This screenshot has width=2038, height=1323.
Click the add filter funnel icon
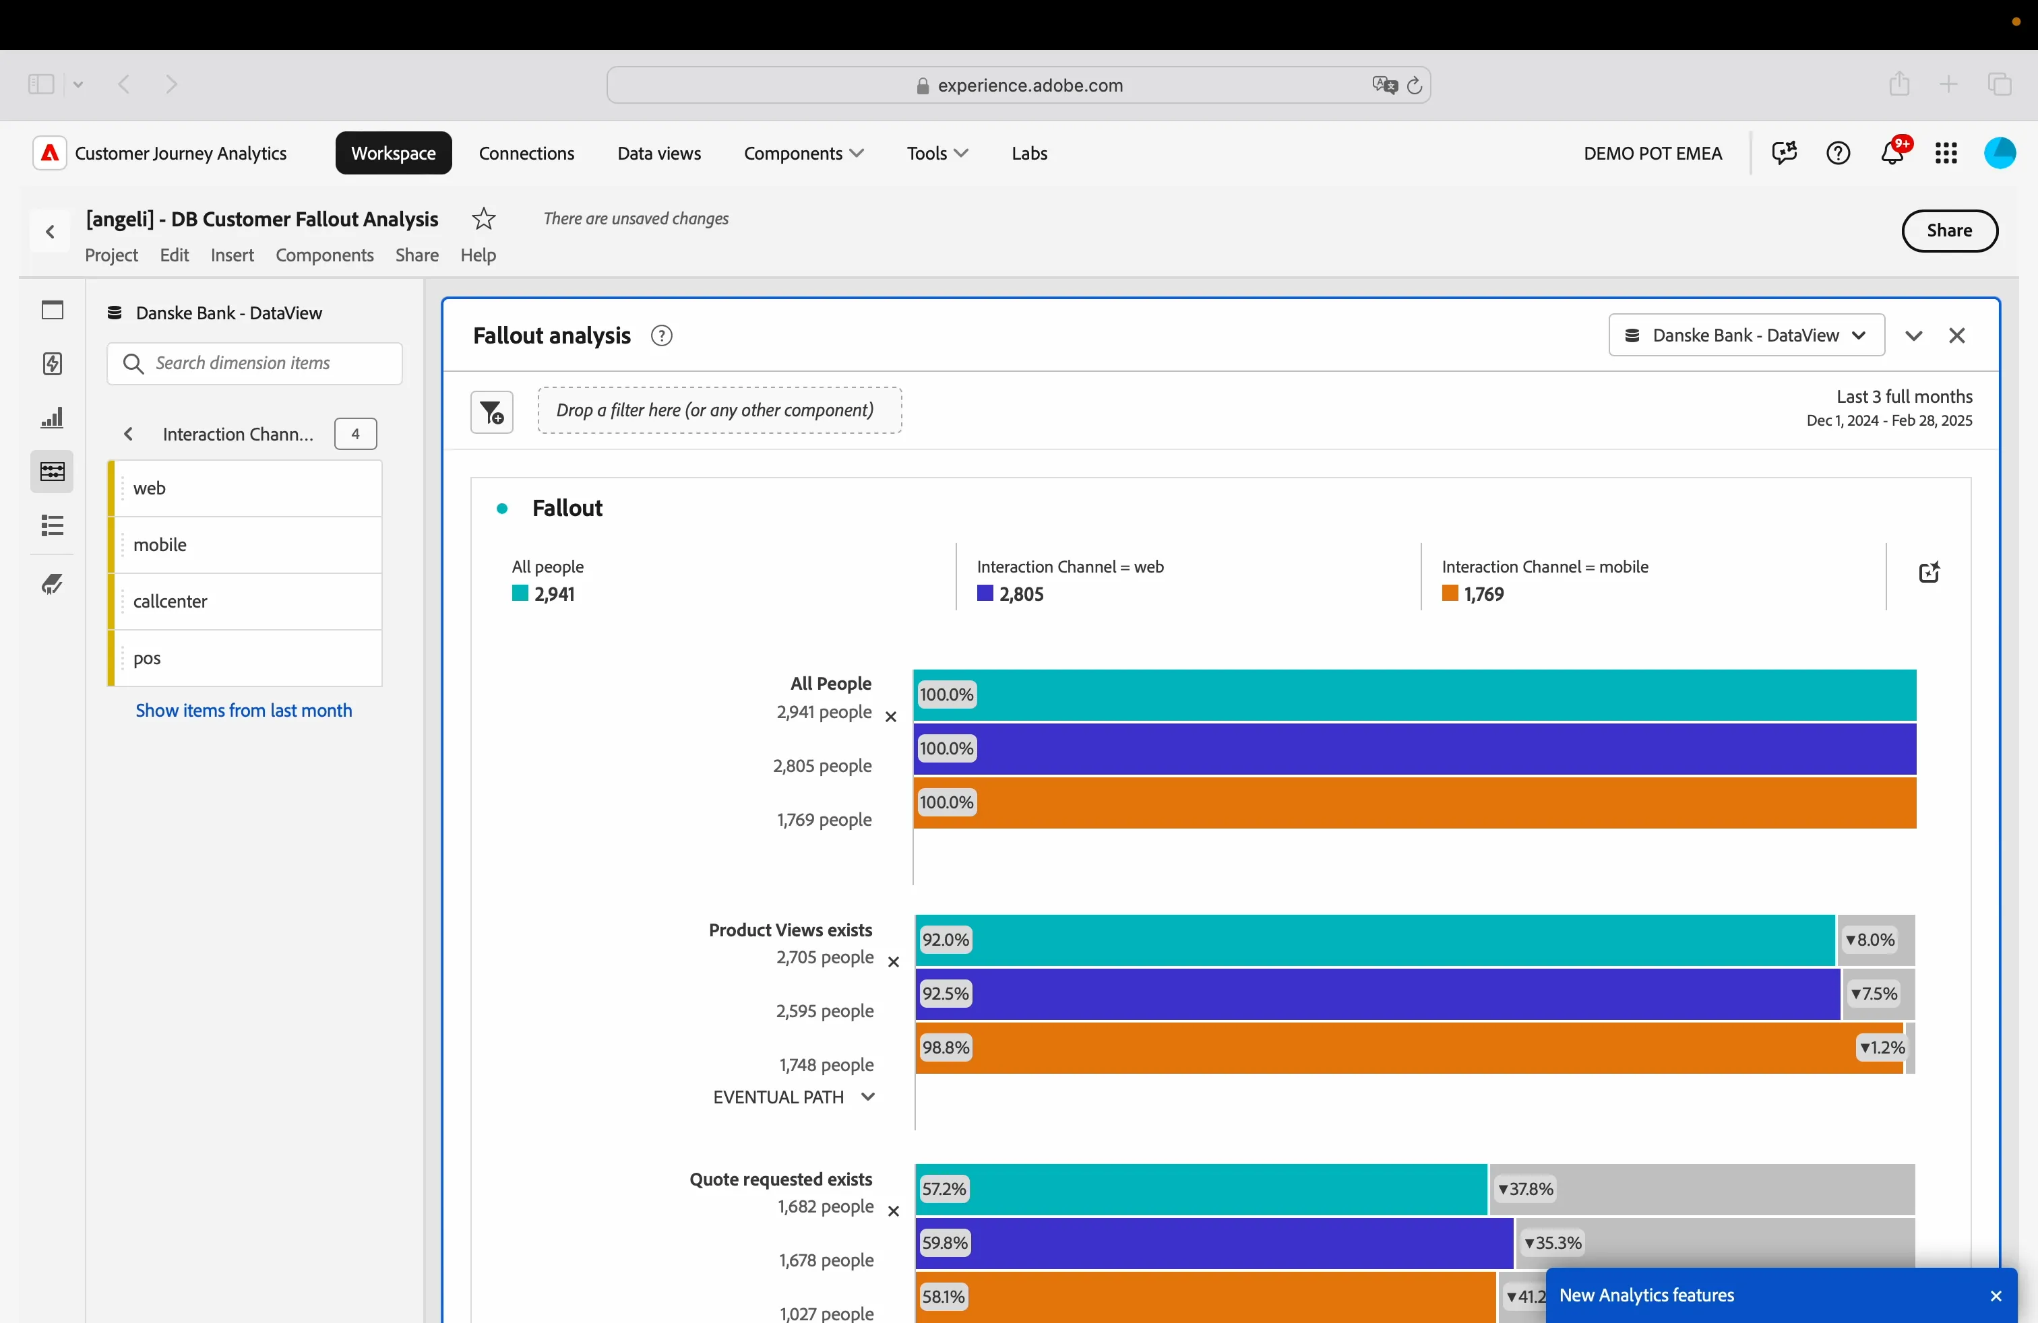[x=491, y=412]
